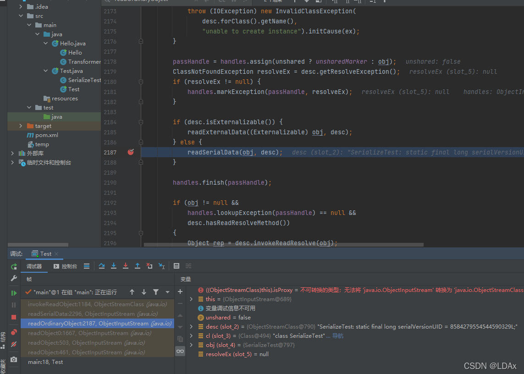
Task: Toggle the breakpoint on line 2187
Action: click(131, 152)
